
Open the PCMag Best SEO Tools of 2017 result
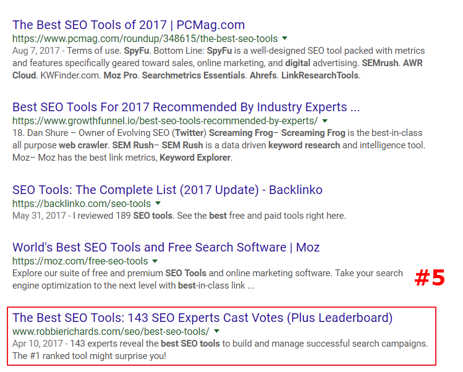click(x=129, y=25)
